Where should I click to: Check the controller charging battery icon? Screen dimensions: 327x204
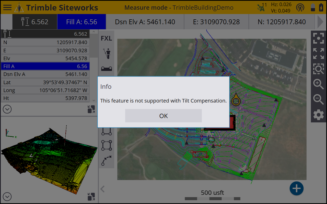[321, 7]
